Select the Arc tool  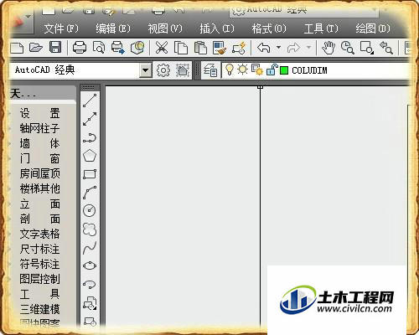[x=90, y=193]
